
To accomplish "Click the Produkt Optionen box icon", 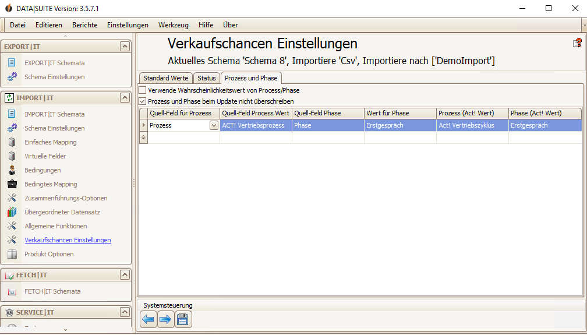I will click(x=12, y=254).
